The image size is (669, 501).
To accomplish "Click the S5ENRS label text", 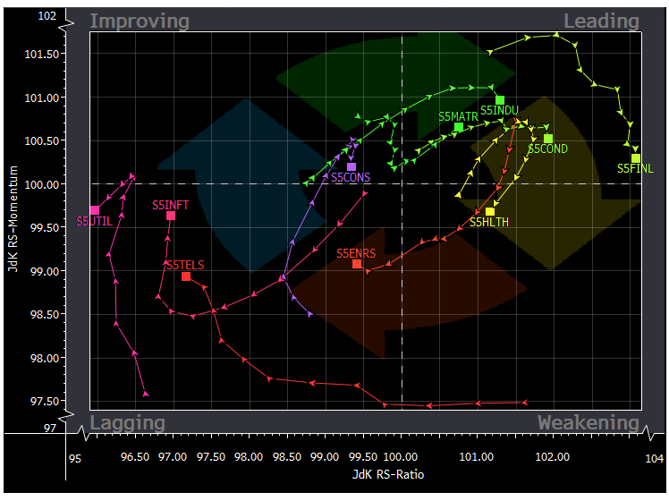I will tap(356, 254).
